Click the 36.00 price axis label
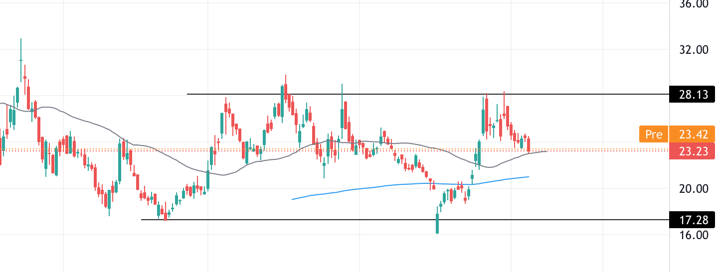719x272 pixels. click(694, 4)
